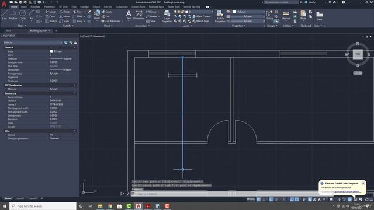Image resolution: width=374 pixels, height=210 pixels.
Task: Click Color ByLayer swatch in Properties palette
Action: [51, 51]
